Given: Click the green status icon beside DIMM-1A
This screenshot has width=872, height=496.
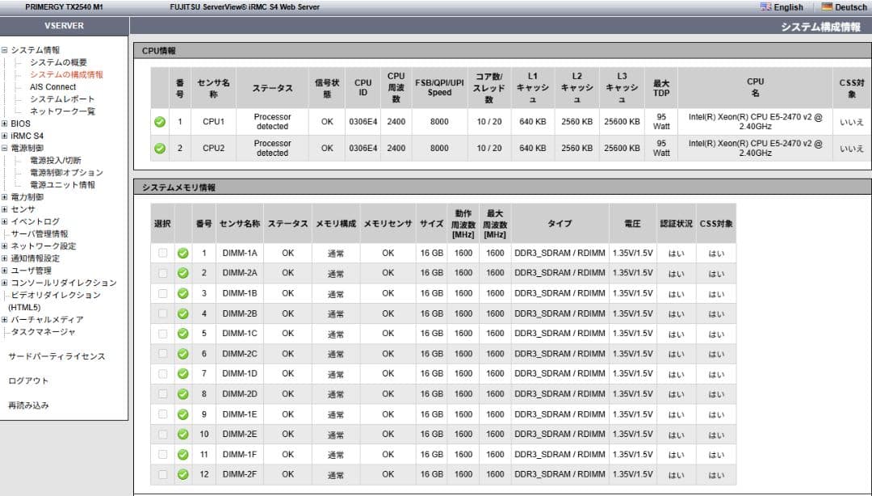Looking at the screenshot, I should point(182,252).
